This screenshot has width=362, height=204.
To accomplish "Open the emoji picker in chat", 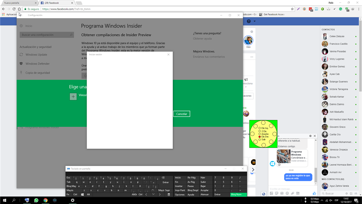I will pyautogui.click(x=287, y=193).
